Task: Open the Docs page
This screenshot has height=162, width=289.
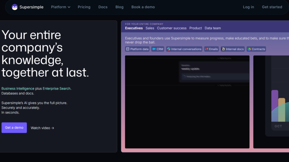Action: (x=103, y=7)
